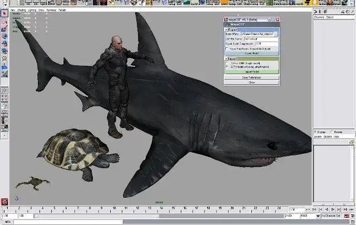Collapse the Import section in MayaCGF
Image resolution: width=356 pixels, height=225 pixels.
pos(226,58)
